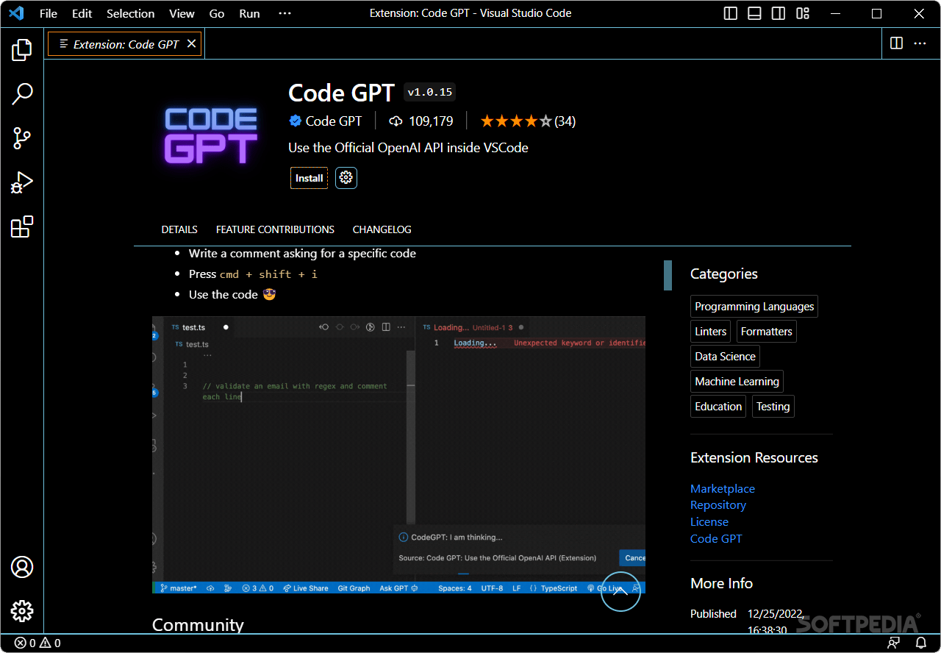Click the More Info heading
The image size is (941, 653).
point(721,583)
